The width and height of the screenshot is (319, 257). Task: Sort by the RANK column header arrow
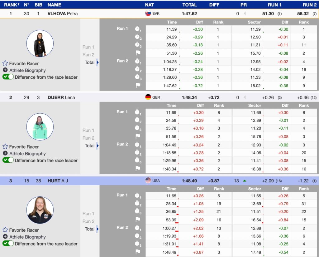tap(18, 5)
